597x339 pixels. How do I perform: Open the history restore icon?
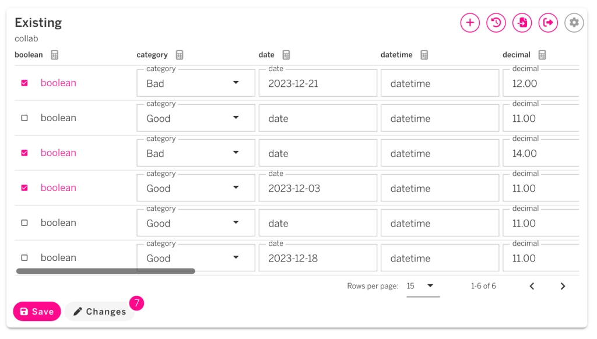[496, 23]
